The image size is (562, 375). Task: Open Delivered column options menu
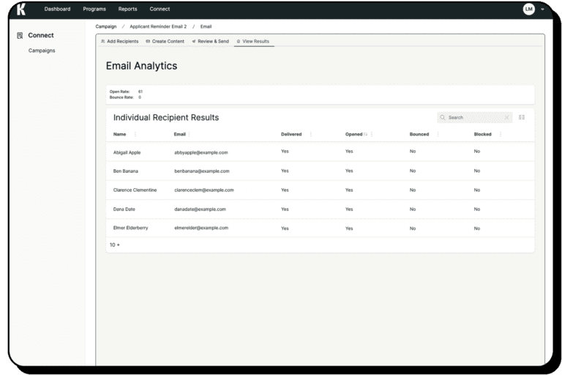tap(311, 134)
